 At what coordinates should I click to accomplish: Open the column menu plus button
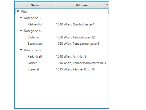pos(107,5)
